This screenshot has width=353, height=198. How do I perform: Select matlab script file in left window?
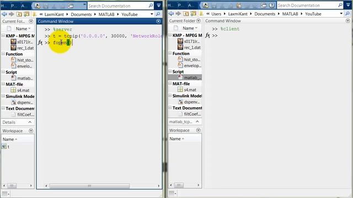click(22, 78)
